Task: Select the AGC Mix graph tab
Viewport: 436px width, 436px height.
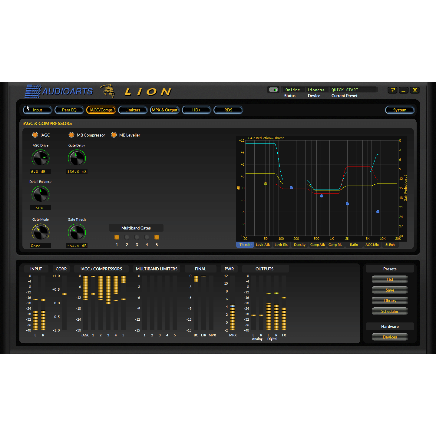Action: (x=372, y=245)
